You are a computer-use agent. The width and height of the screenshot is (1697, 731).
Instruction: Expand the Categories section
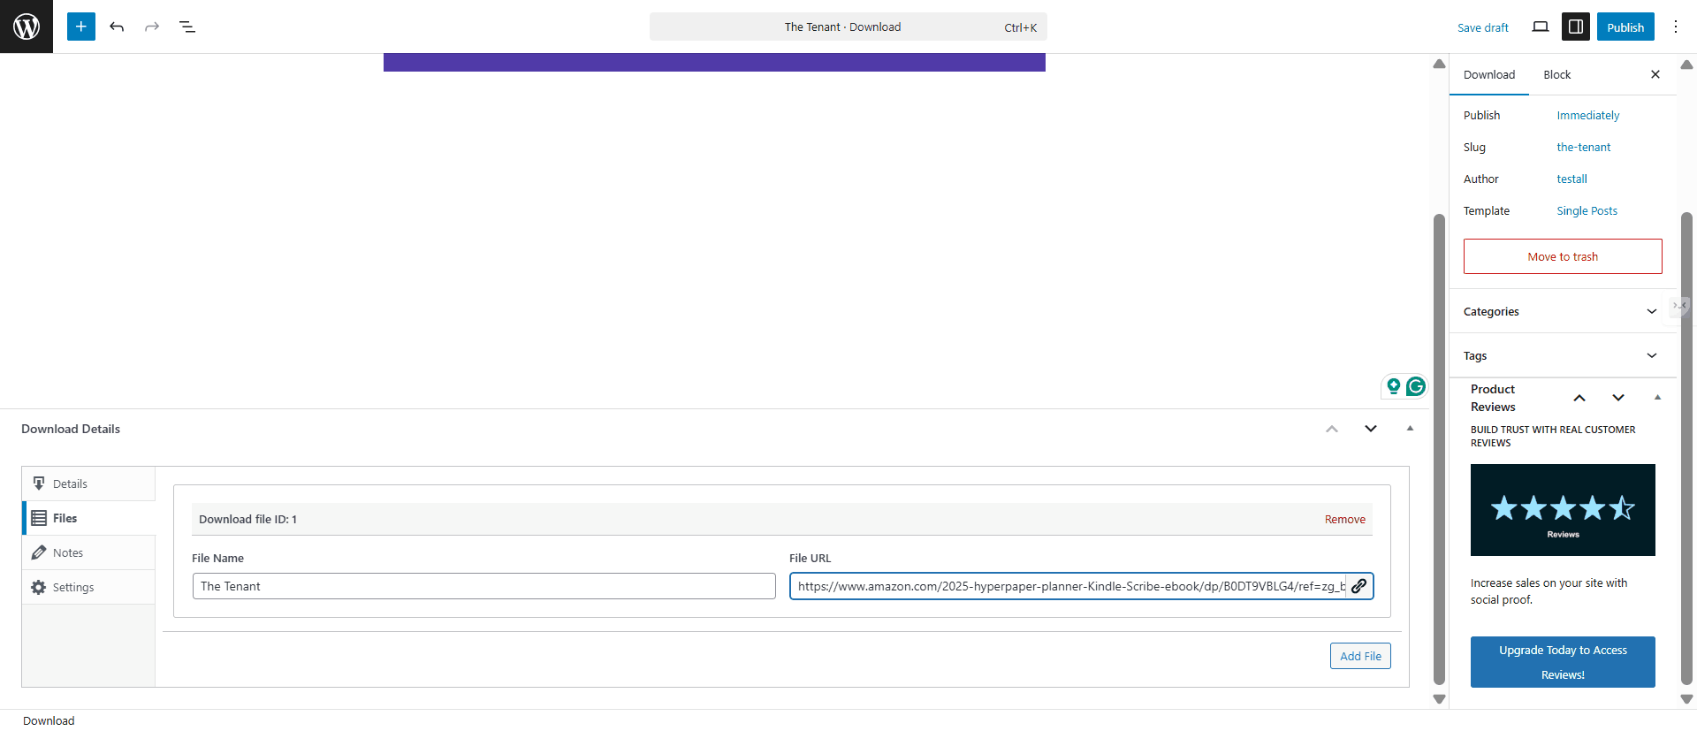point(1563,311)
